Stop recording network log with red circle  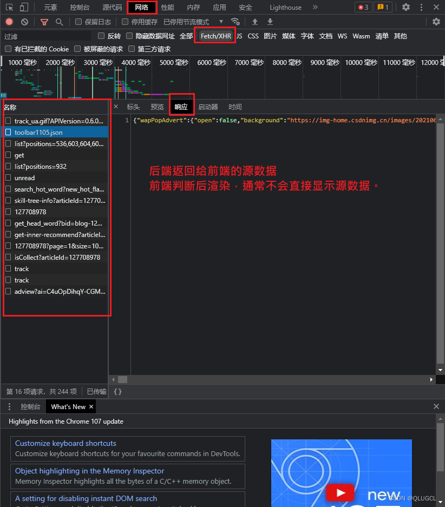tap(9, 22)
